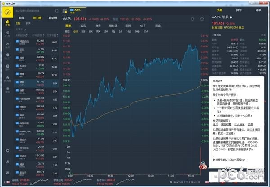Sort list by the price change column header
Screen dimensions: 270x187
click(x=39, y=35)
